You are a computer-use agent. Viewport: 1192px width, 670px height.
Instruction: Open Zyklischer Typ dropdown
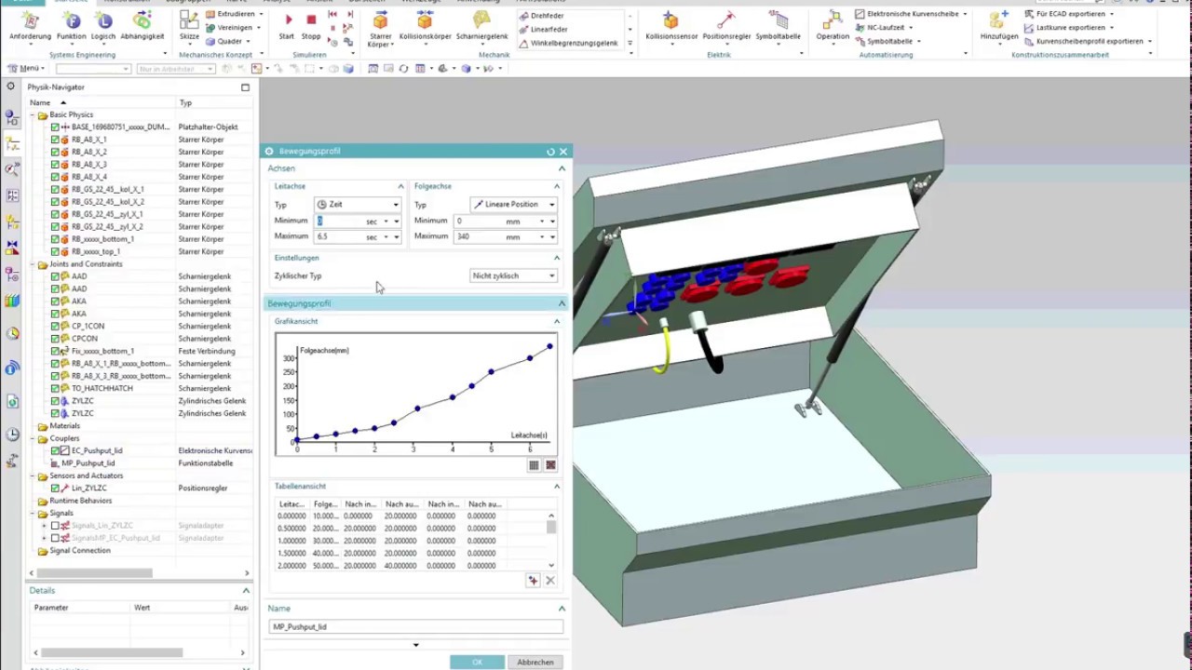click(x=513, y=276)
